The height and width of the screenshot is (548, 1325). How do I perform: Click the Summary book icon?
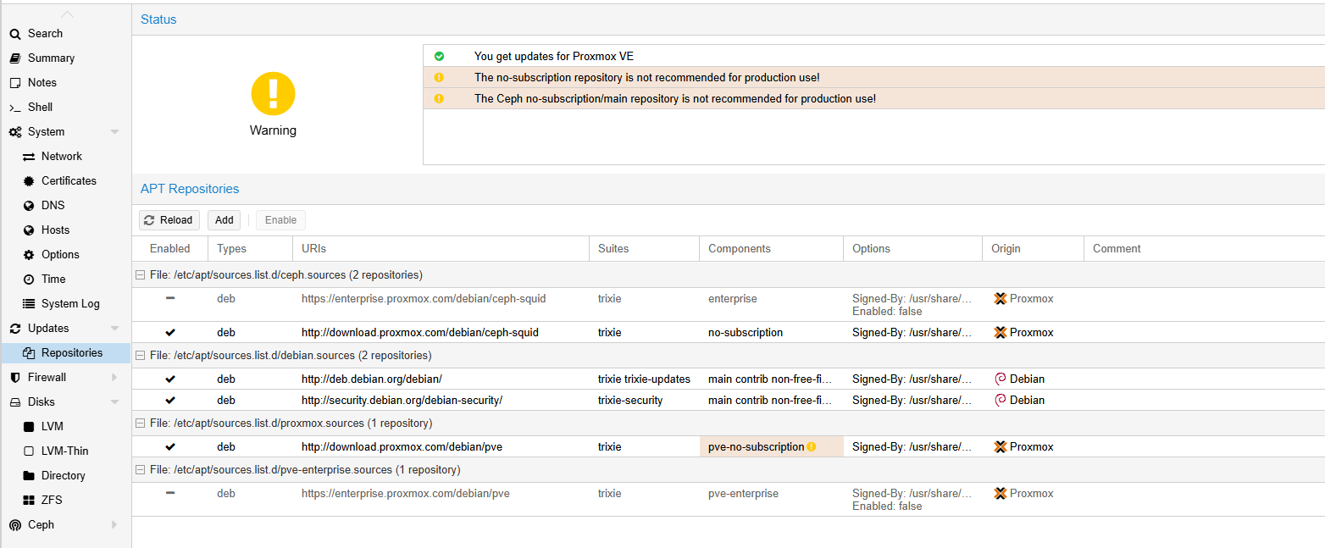(x=15, y=58)
